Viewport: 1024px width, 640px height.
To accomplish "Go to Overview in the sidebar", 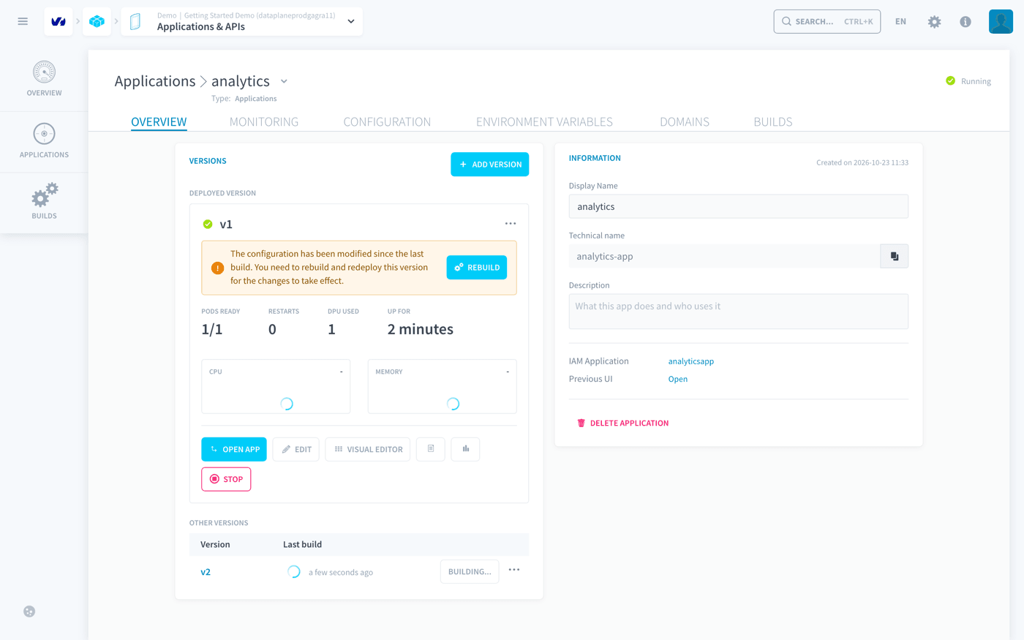I will click(44, 79).
